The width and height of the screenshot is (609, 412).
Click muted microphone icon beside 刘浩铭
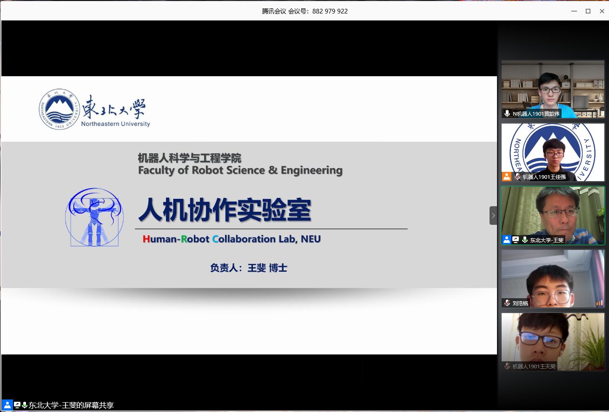point(507,303)
